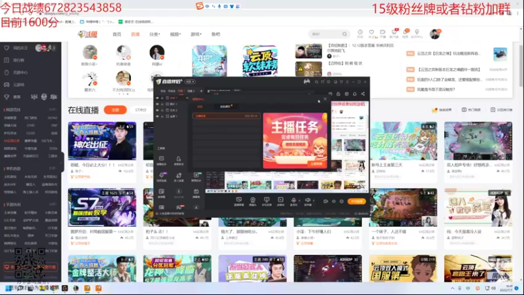This screenshot has height=295, width=524.
Task: Switch to 场景2 tab in companion
Action: click(x=191, y=91)
